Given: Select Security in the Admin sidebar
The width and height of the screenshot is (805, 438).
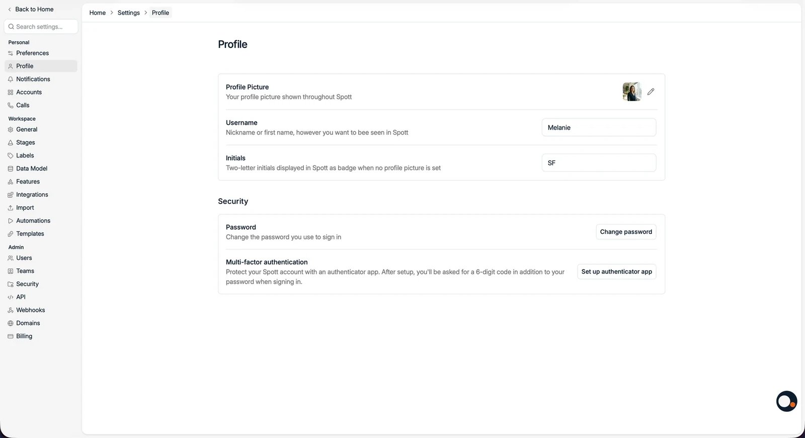Looking at the screenshot, I should point(41,285).
